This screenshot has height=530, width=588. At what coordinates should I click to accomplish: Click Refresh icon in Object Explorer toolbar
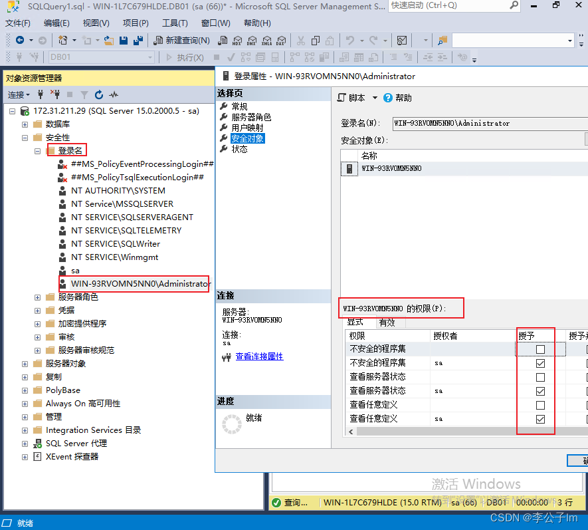(x=98, y=94)
